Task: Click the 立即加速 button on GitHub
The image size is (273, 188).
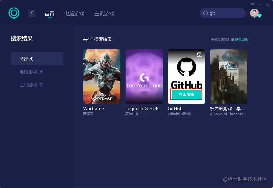Action: [x=186, y=95]
